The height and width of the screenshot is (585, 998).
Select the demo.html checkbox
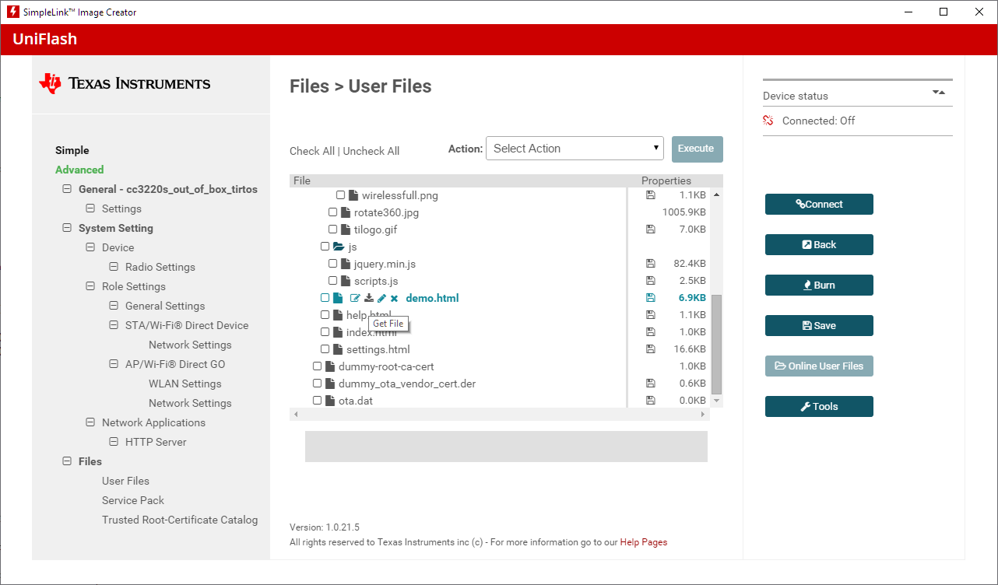325,298
